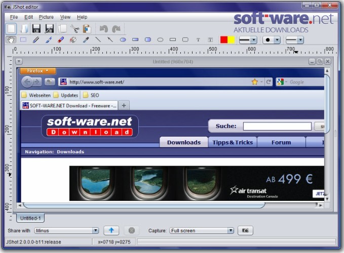Select the filled ellipse shape tool

point(123,39)
